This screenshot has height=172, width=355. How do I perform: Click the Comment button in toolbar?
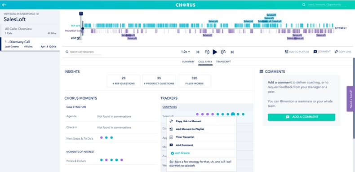point(322,52)
